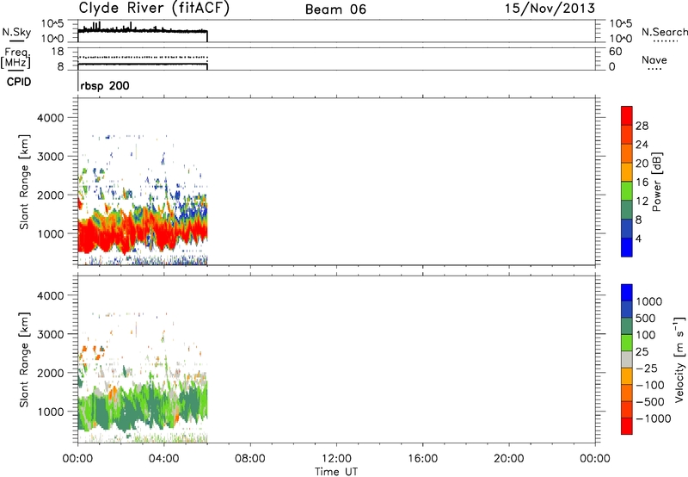Click the date "15/Nov/2013"

tap(550, 8)
